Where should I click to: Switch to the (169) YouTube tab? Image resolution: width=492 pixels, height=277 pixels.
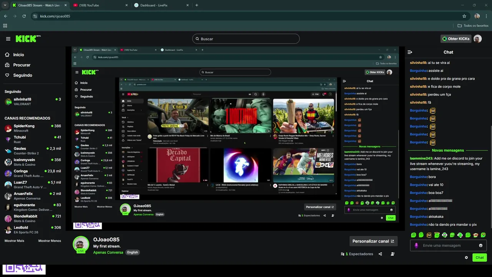click(100, 5)
